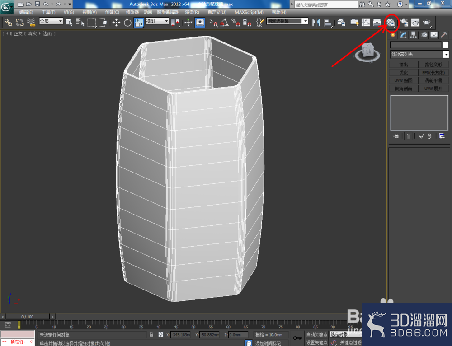Open the 渲染(R) menu
452x346 pixels.
pos(192,12)
